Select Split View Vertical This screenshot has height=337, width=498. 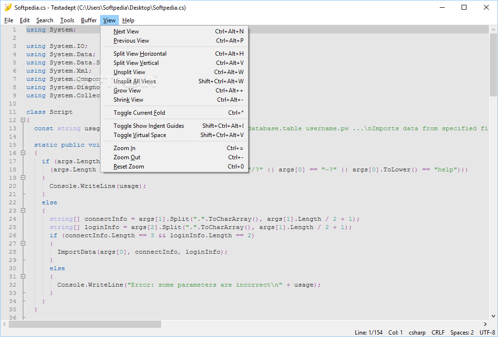coord(174,63)
